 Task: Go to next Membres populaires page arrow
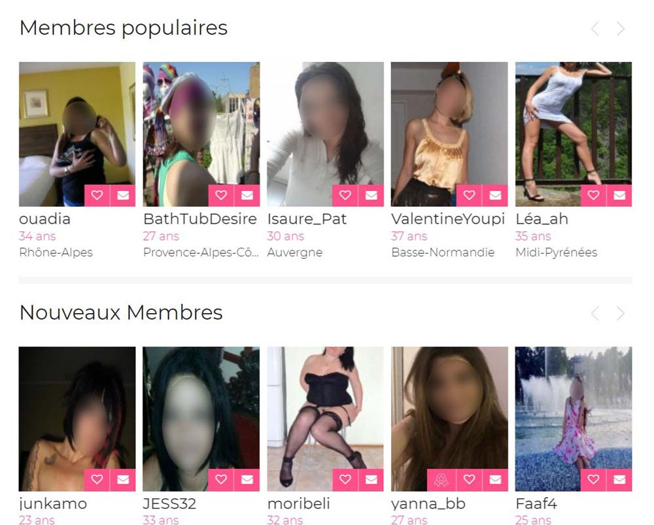click(621, 29)
